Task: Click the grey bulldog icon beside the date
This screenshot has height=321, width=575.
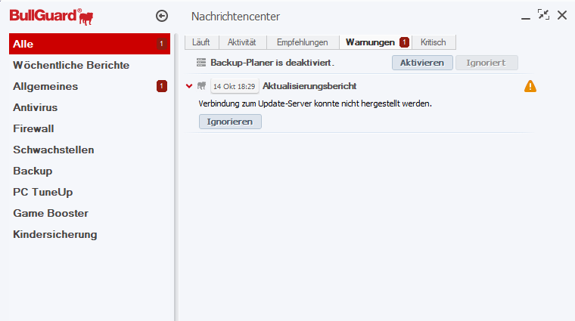Action: (x=201, y=86)
